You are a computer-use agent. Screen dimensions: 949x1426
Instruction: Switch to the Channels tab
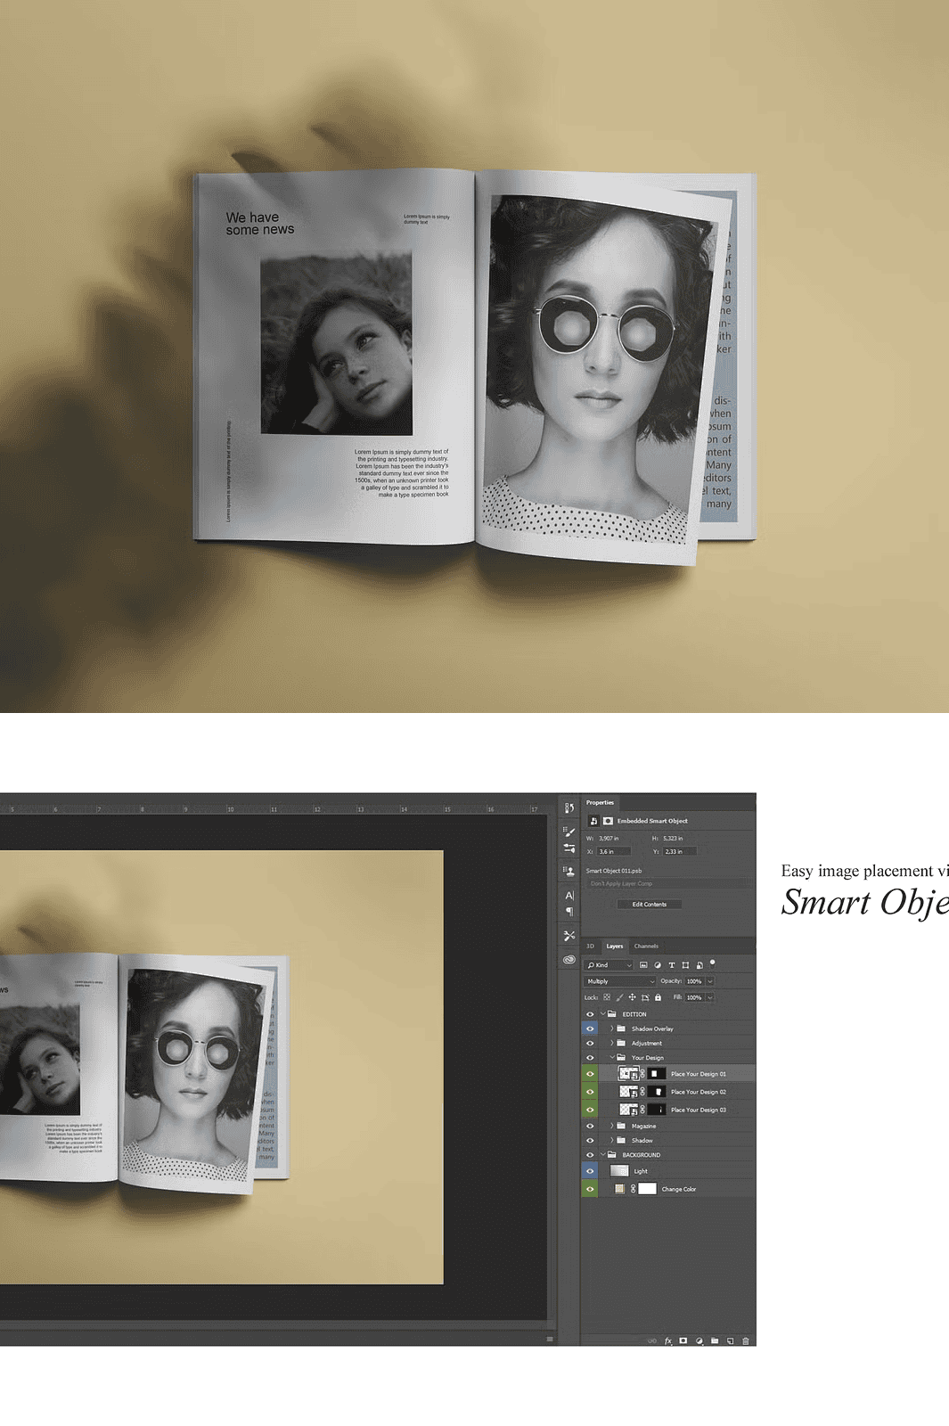(646, 947)
